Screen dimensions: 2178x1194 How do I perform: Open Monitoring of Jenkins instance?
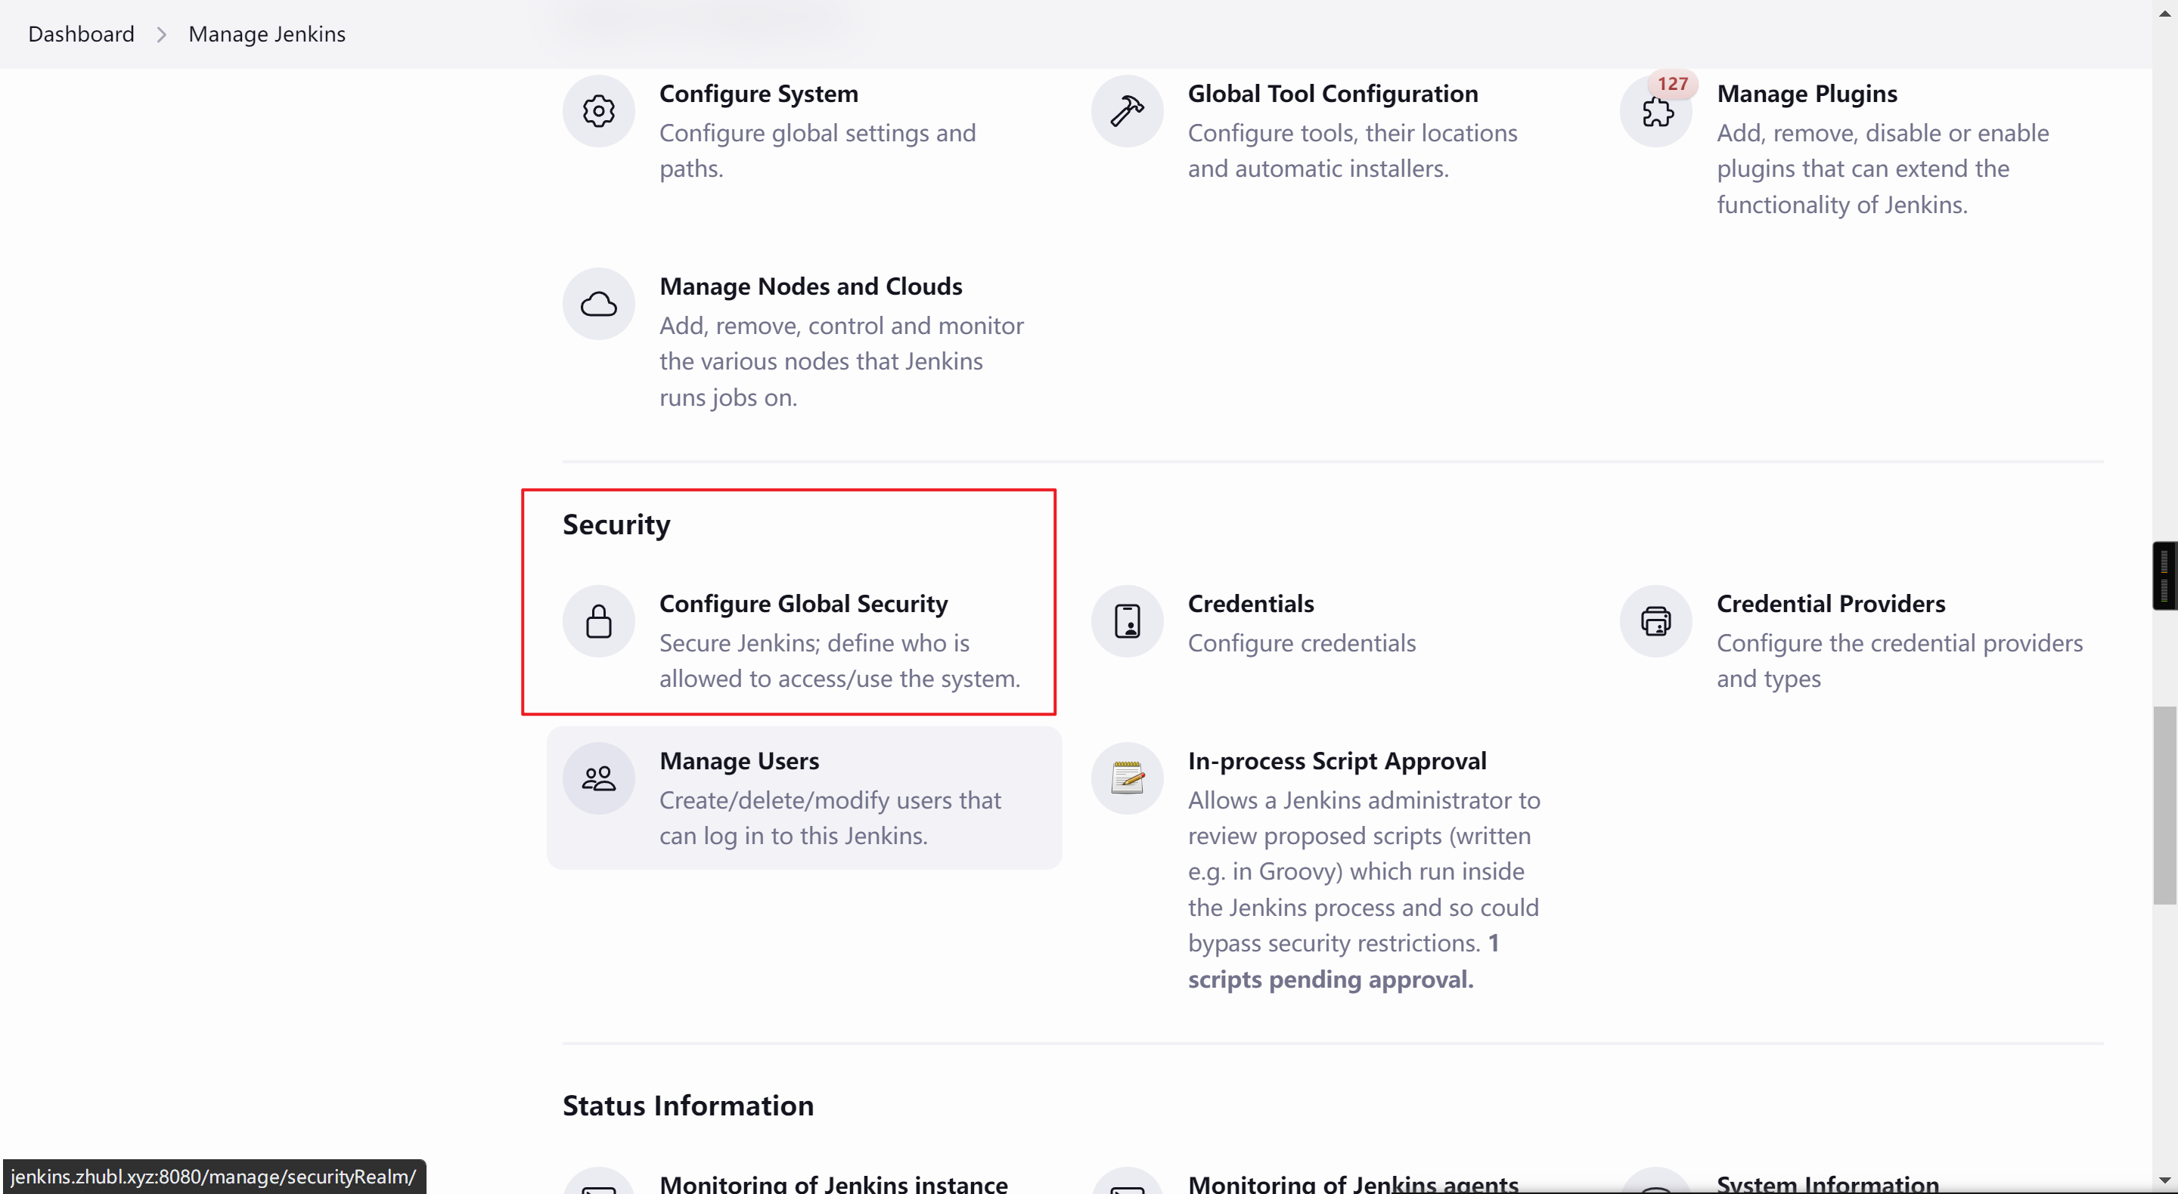click(x=833, y=1183)
